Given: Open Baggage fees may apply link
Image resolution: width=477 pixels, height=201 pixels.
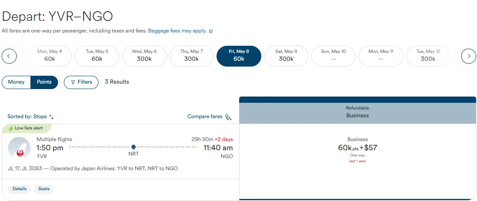Looking at the screenshot, I should point(177,31).
